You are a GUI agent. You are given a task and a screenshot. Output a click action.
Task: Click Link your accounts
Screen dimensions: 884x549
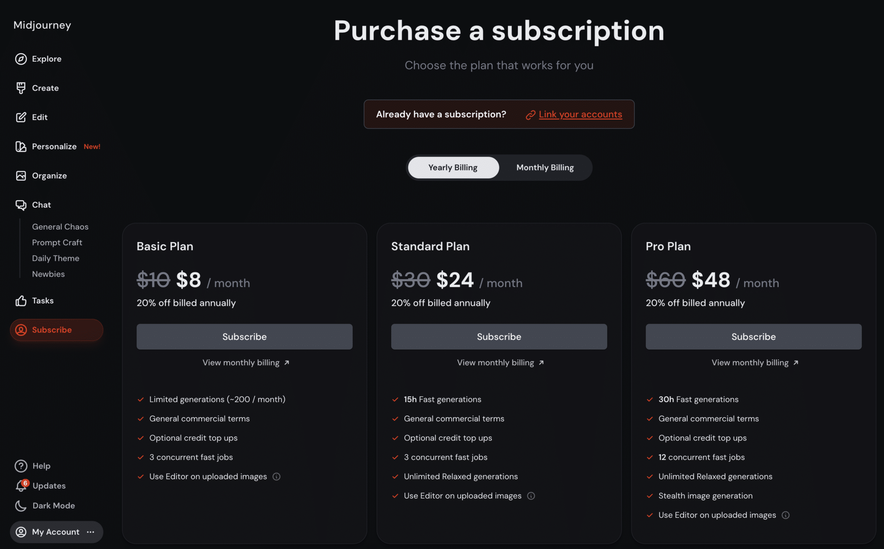pyautogui.click(x=580, y=114)
